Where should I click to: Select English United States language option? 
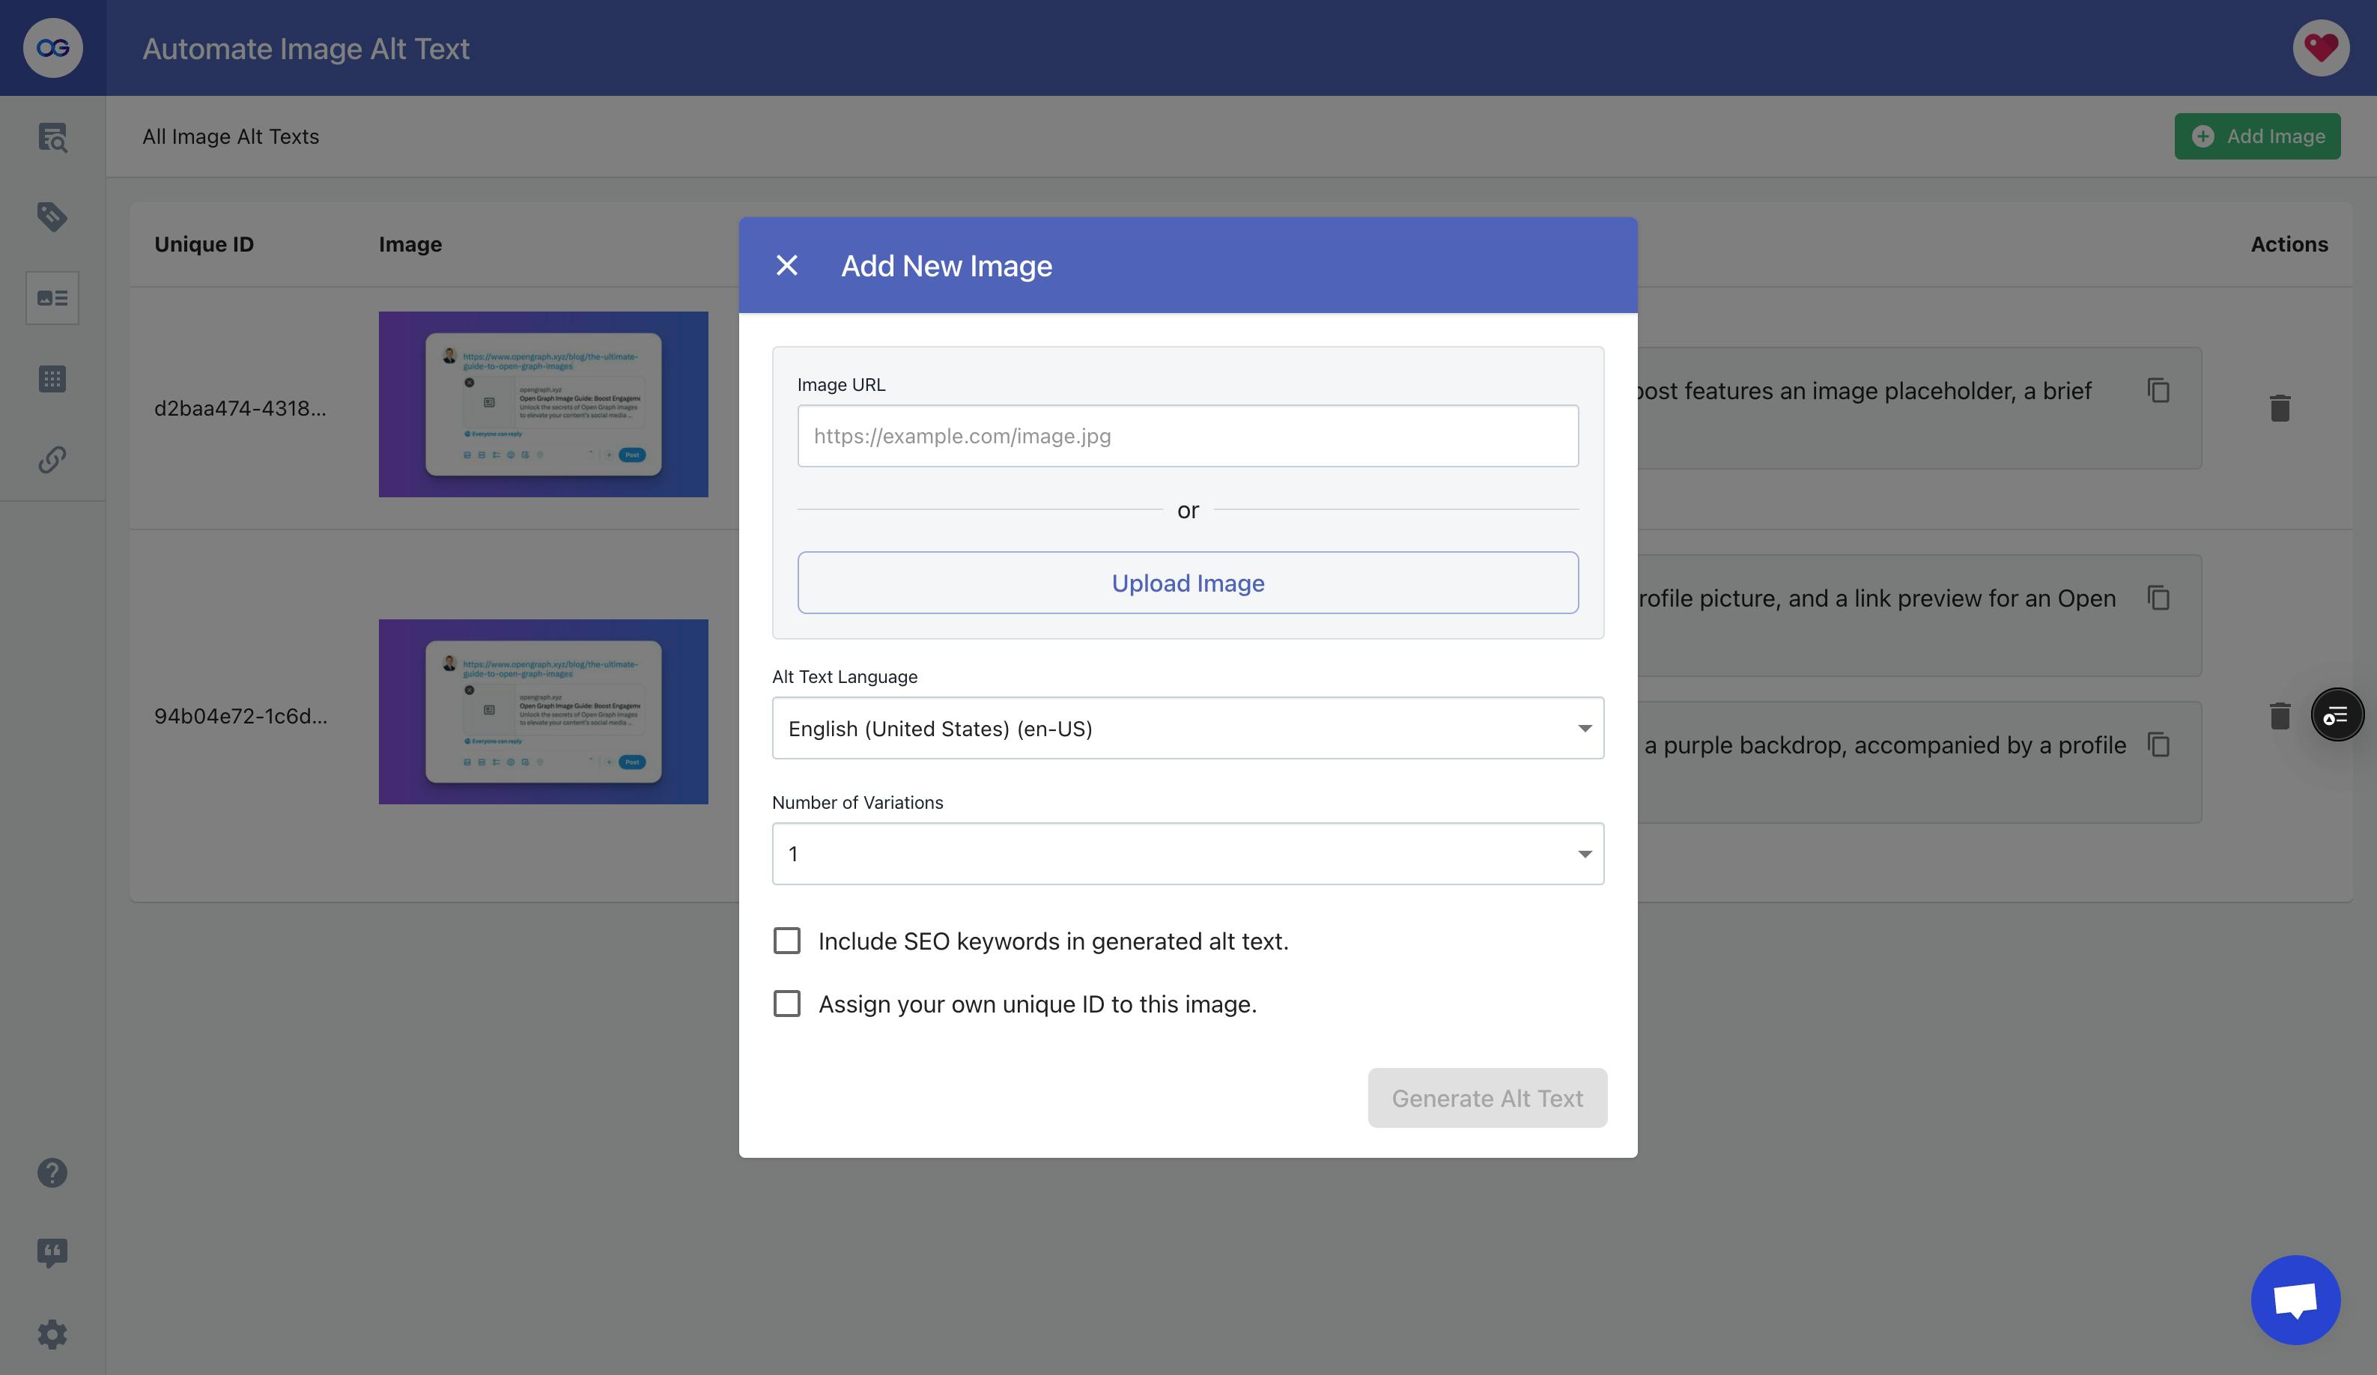(1188, 726)
